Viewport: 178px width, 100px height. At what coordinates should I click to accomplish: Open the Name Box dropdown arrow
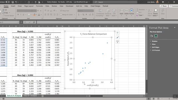click(18, 22)
